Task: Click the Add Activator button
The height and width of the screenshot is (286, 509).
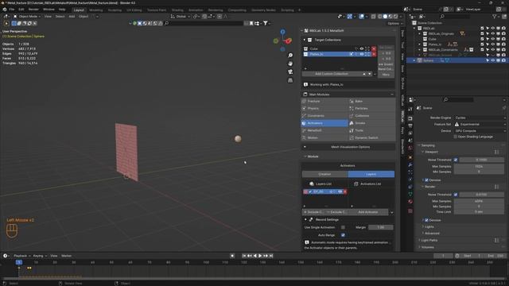Action: point(368,212)
